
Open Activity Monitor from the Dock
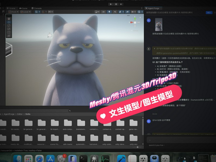click(x=105, y=158)
